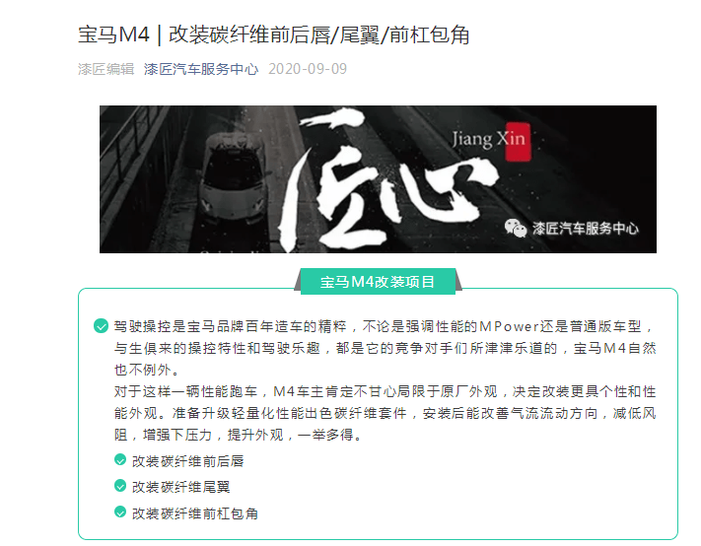The width and height of the screenshot is (701, 546).
Task: Click green check icon before 改装碳纤维尾翼
Action: (x=120, y=486)
